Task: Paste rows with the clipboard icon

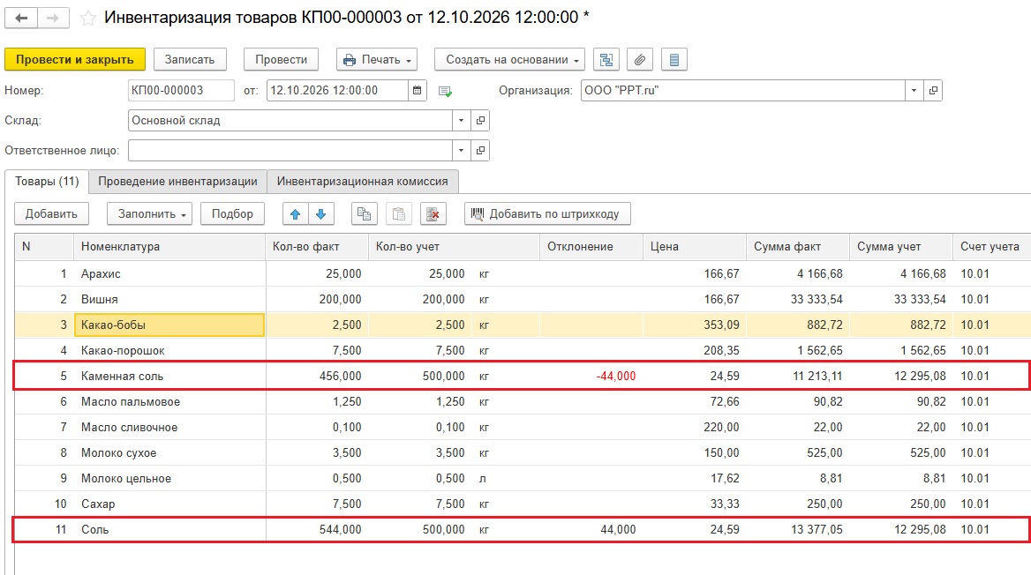Action: 398,214
